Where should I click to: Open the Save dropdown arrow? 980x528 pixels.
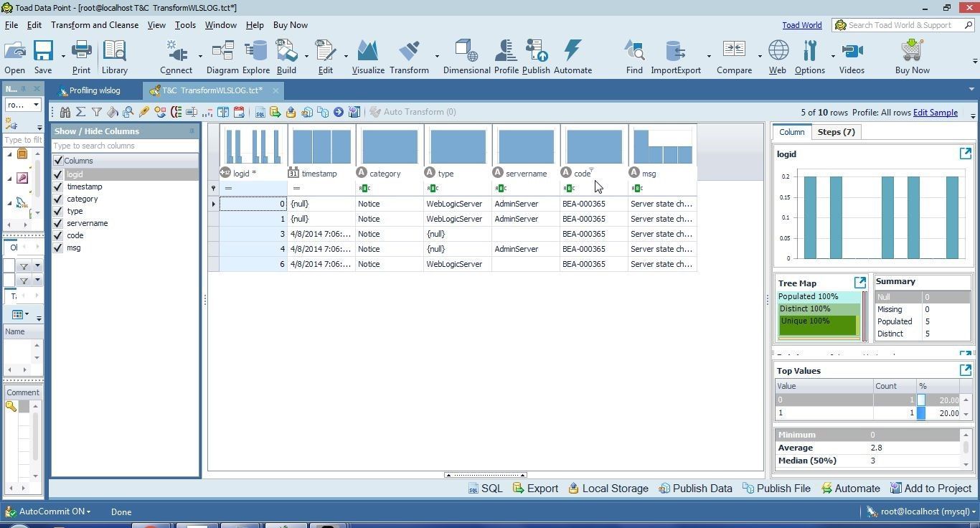click(63, 56)
